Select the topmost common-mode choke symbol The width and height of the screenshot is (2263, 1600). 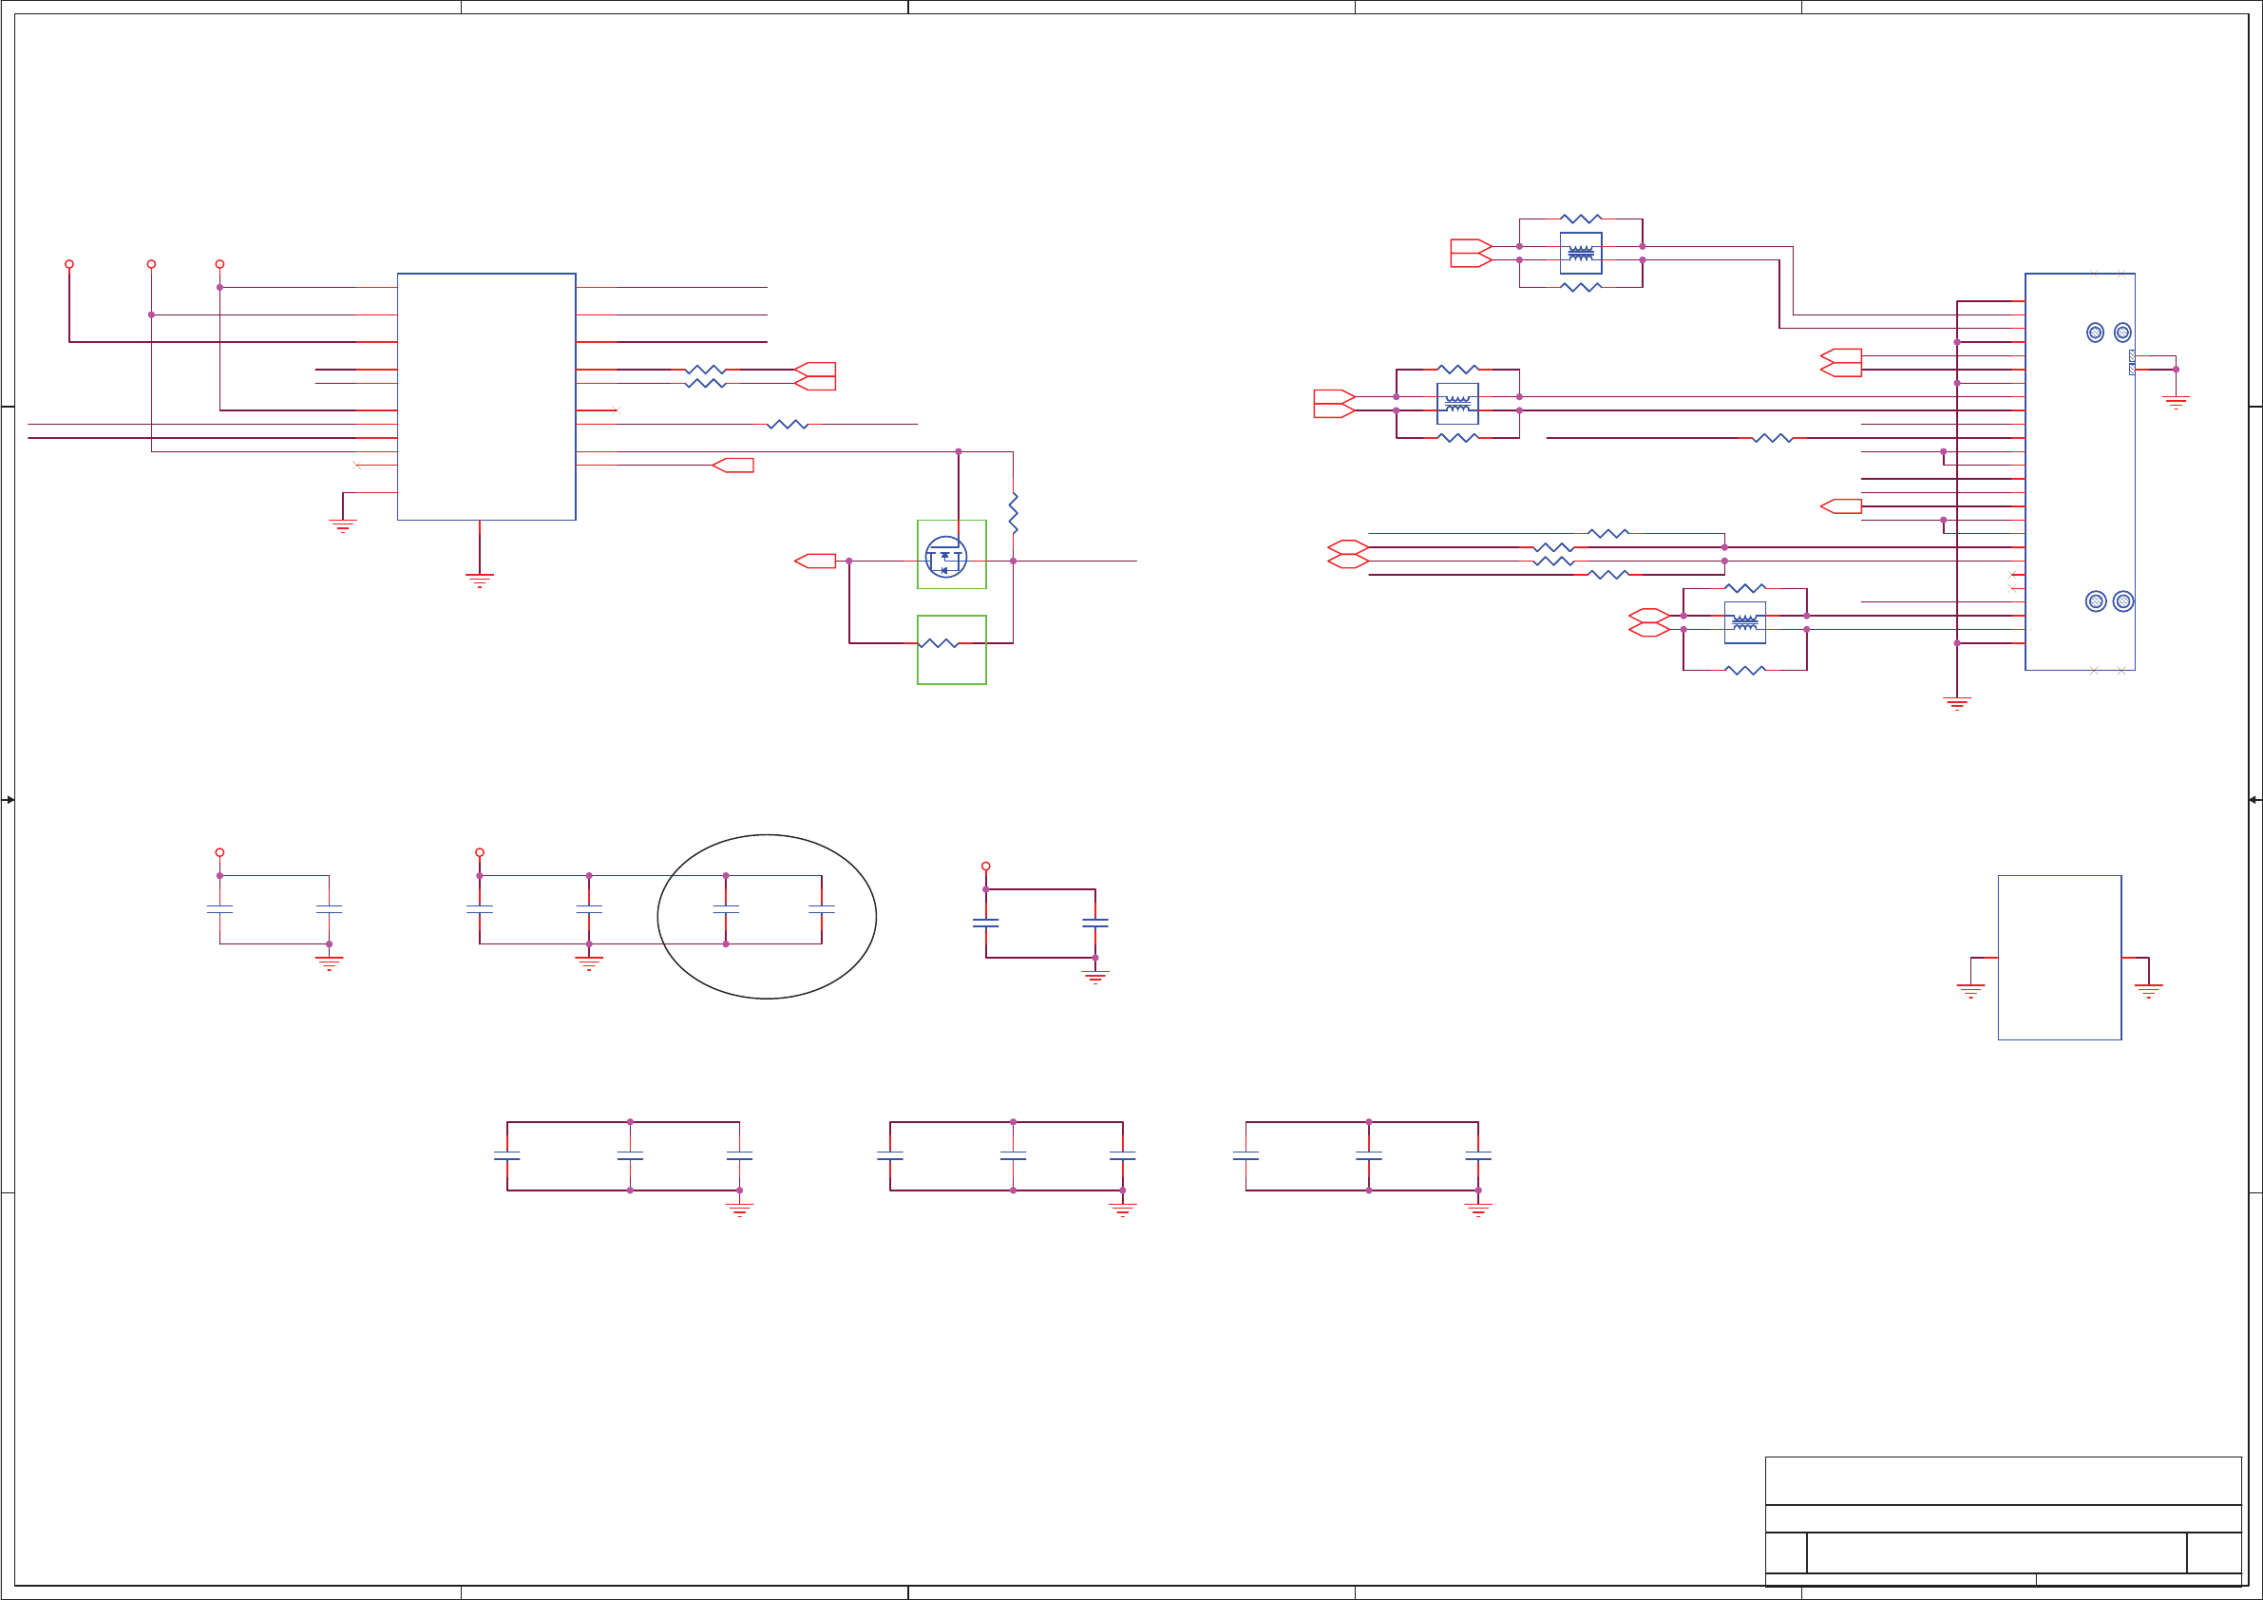tap(1580, 254)
